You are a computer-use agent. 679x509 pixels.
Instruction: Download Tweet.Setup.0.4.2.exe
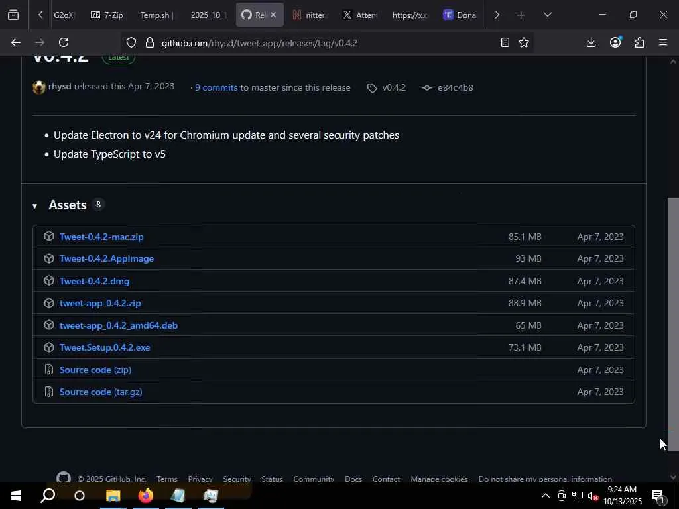coord(105,347)
